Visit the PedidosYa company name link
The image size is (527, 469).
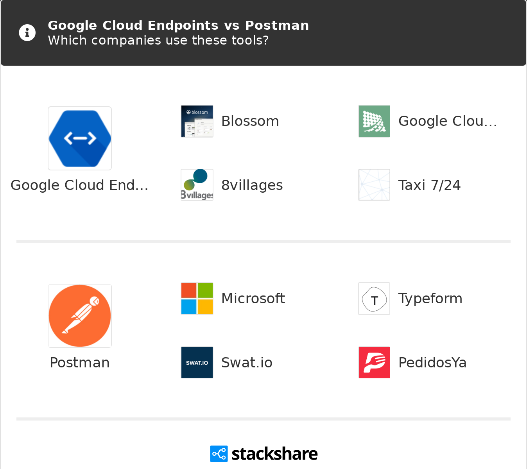coord(432,363)
